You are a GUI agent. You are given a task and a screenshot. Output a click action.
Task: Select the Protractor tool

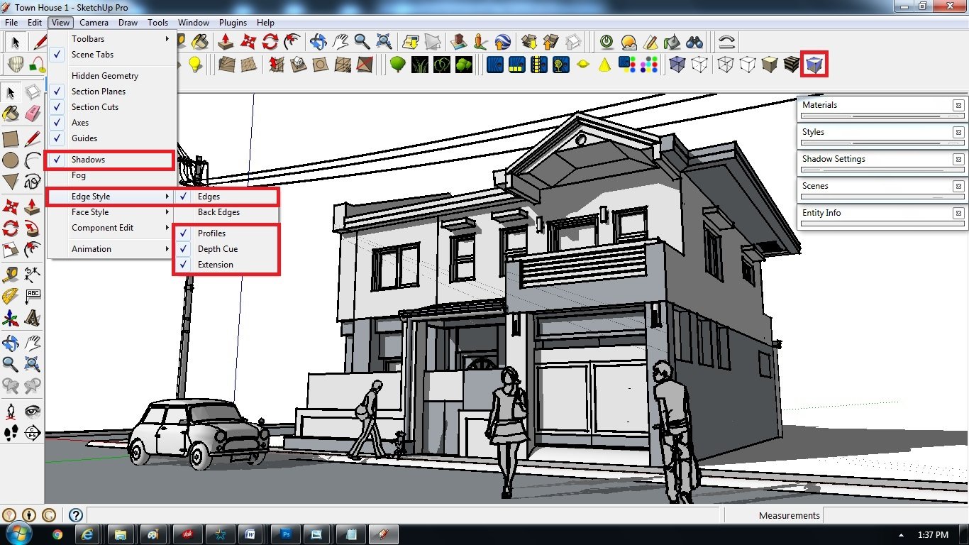coord(11,296)
